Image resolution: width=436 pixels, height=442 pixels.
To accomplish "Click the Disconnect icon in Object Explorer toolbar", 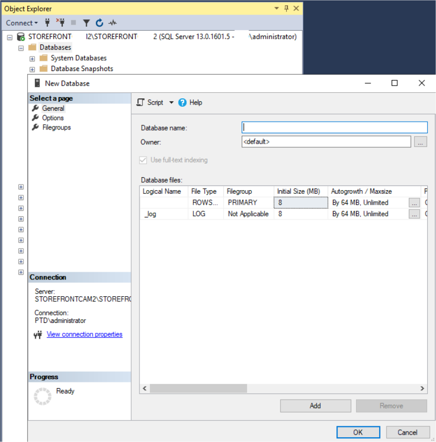I will (62, 23).
